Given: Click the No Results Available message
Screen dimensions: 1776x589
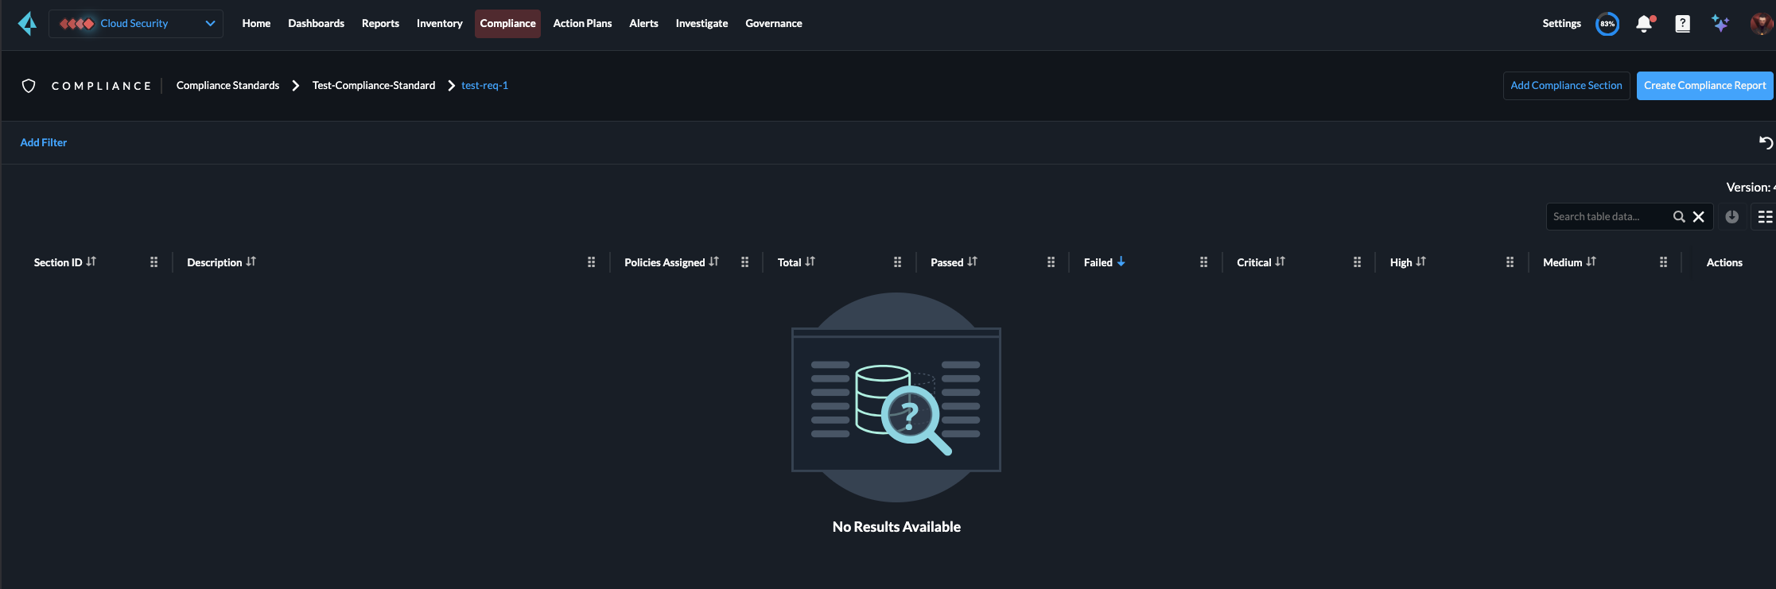Looking at the screenshot, I should click(896, 527).
